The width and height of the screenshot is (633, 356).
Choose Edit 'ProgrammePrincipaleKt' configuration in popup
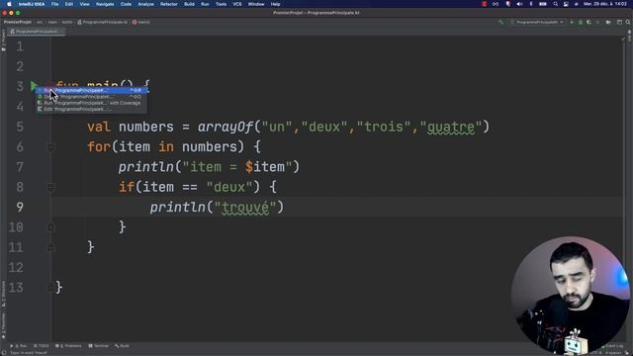pyautogui.click(x=92, y=109)
